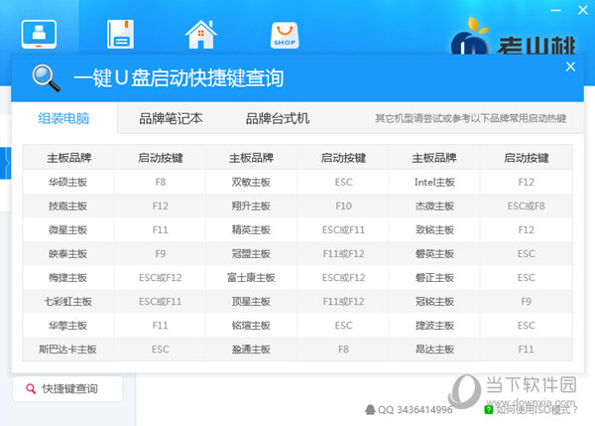This screenshot has height=426, width=595.
Task: Click the left sidebar collapse arrow
Action: pos(5,164)
